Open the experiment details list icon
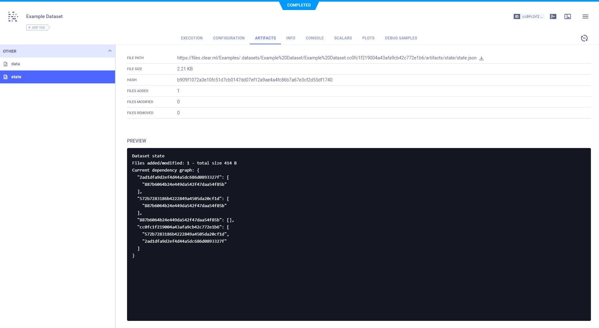599x328 pixels. [552, 16]
